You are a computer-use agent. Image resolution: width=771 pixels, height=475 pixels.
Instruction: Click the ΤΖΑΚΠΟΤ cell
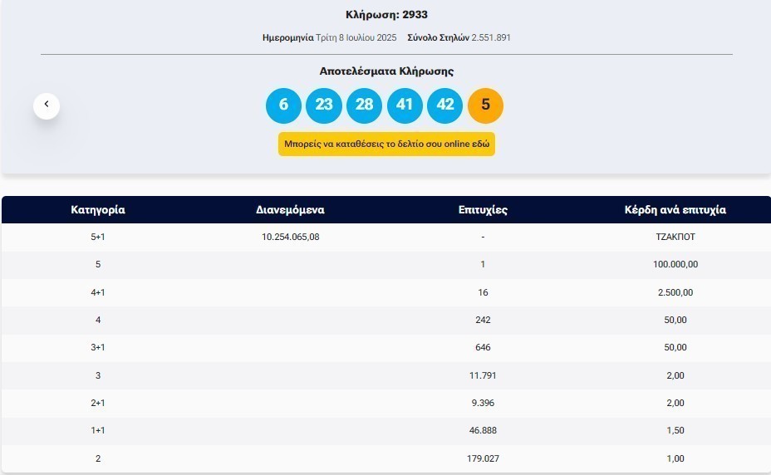coord(675,237)
